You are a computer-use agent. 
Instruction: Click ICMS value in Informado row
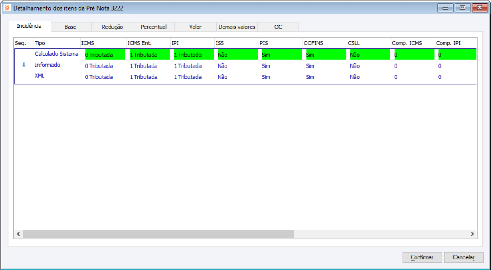(x=99, y=66)
